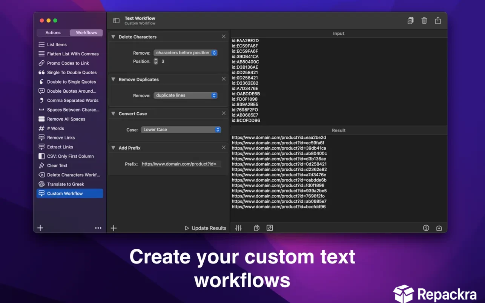Collapse the Remove Duplicates step

(113, 80)
